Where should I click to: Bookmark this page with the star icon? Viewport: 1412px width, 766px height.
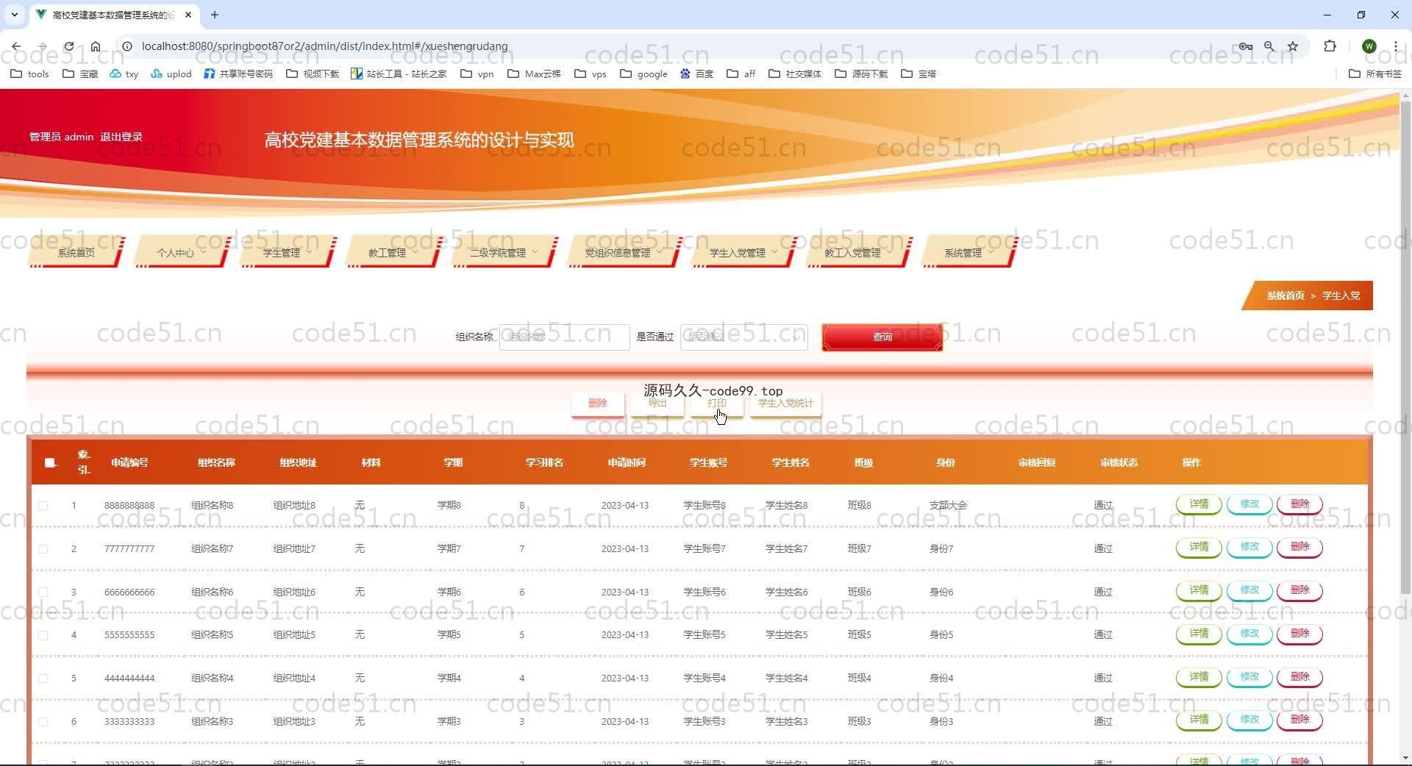[1293, 46]
